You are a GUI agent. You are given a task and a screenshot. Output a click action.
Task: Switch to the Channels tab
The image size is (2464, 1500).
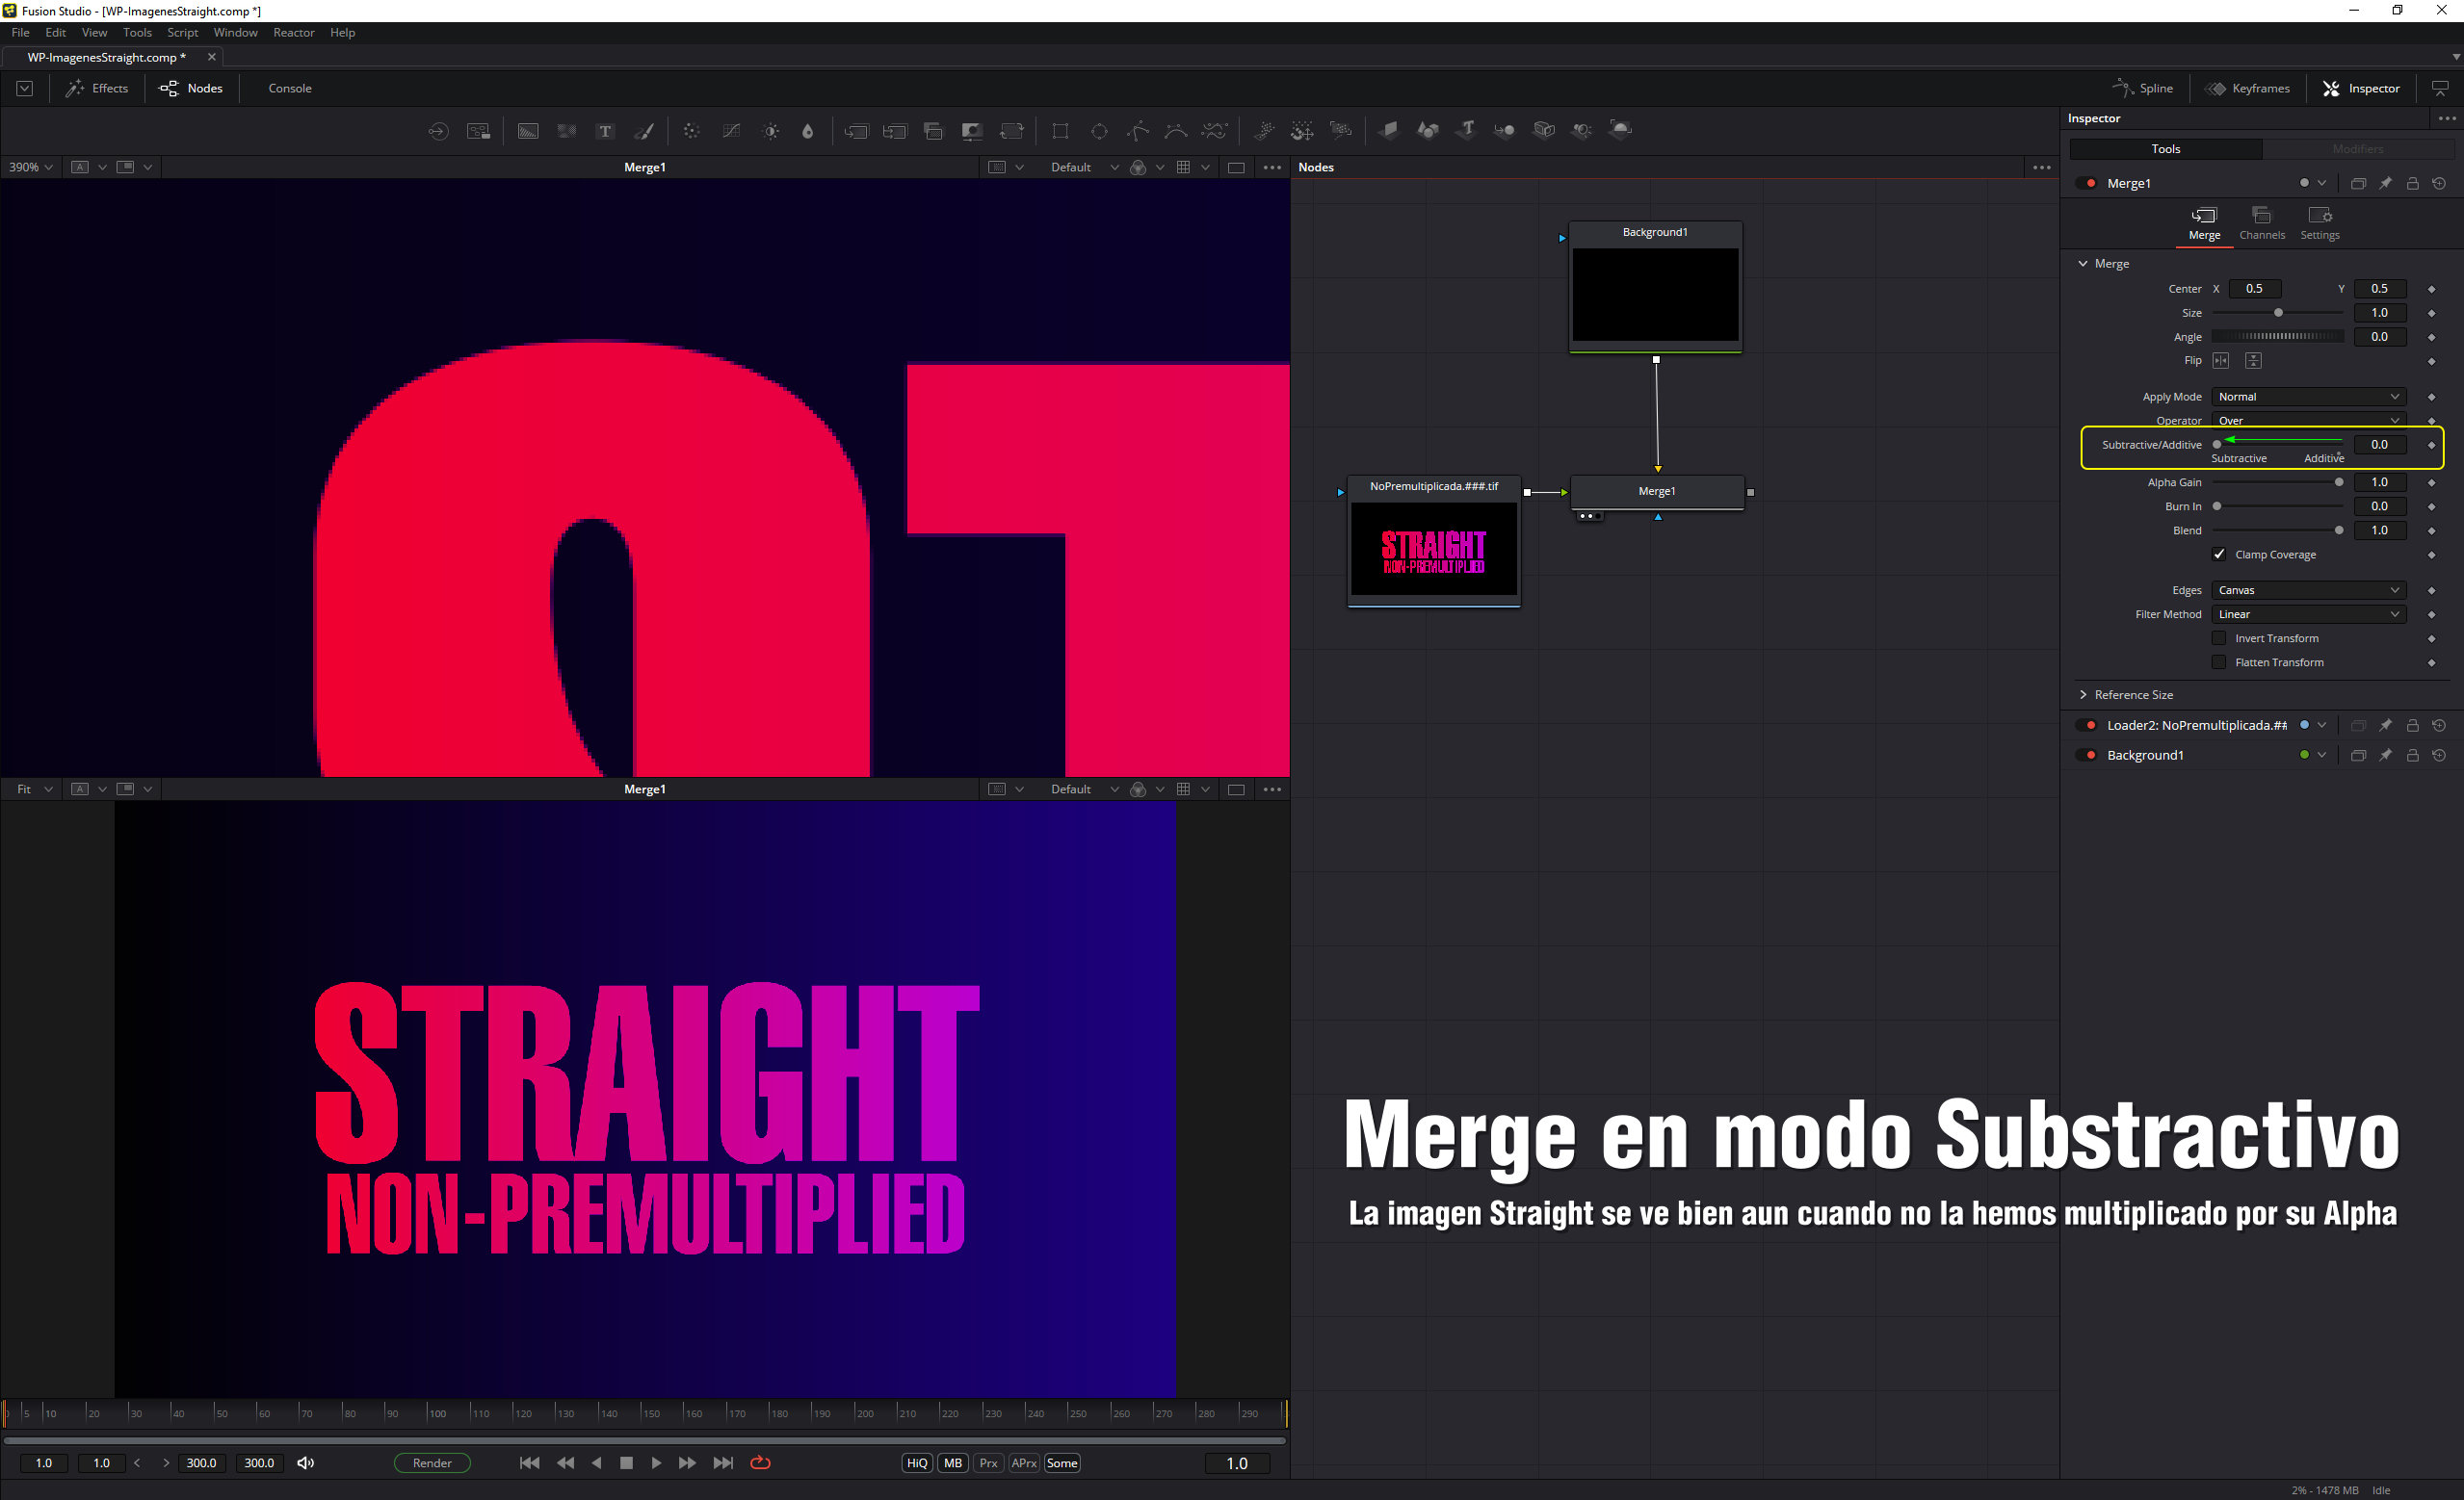click(x=2261, y=222)
